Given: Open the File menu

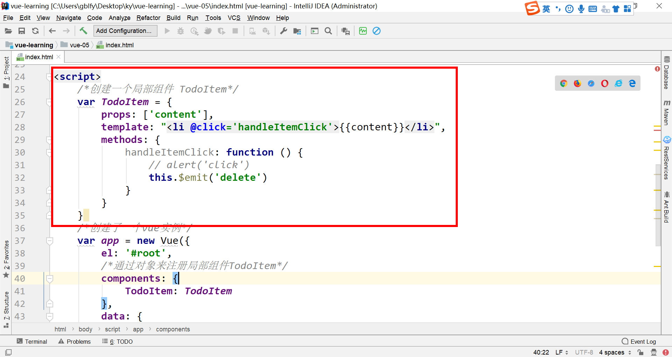Looking at the screenshot, I should pyautogui.click(x=8, y=18).
